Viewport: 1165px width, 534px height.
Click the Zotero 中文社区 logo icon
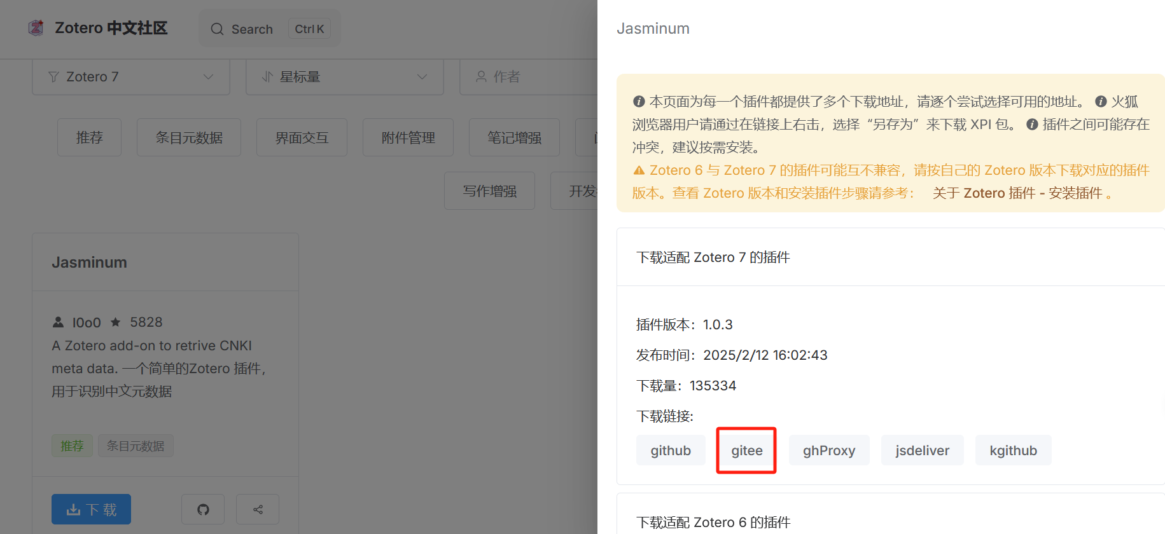click(36, 28)
